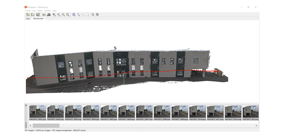Click the camera photo icon
The width and height of the screenshot is (284, 137).
pyautogui.click(x=44, y=15)
